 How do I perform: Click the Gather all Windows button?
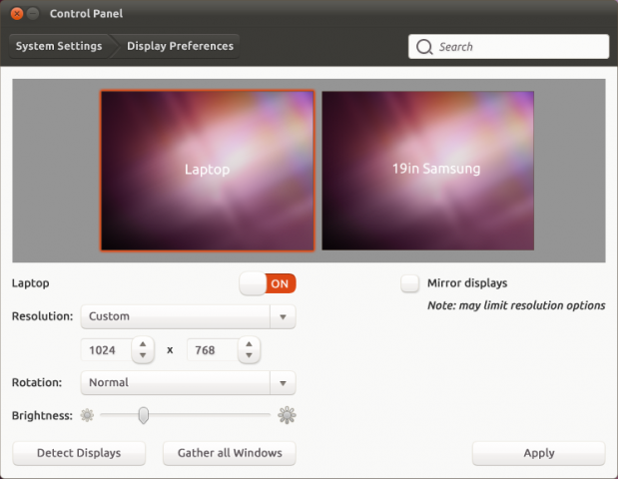(x=230, y=453)
